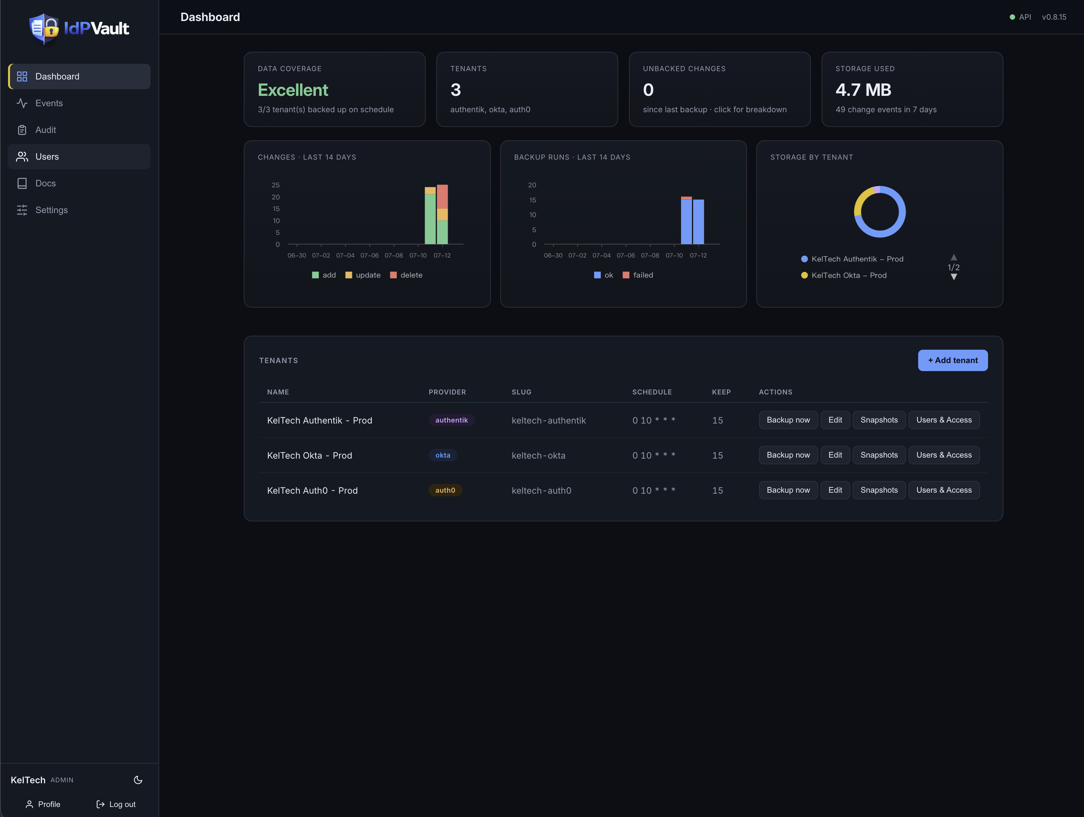Image resolution: width=1084 pixels, height=817 pixels.
Task: Click the Data Coverage Excellent card
Action: point(335,90)
